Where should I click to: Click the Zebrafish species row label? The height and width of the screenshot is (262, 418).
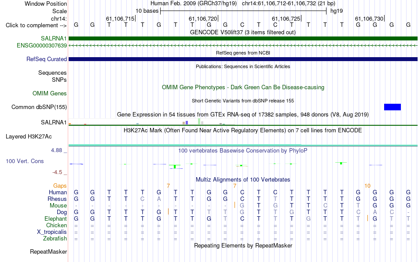[x=55, y=239]
